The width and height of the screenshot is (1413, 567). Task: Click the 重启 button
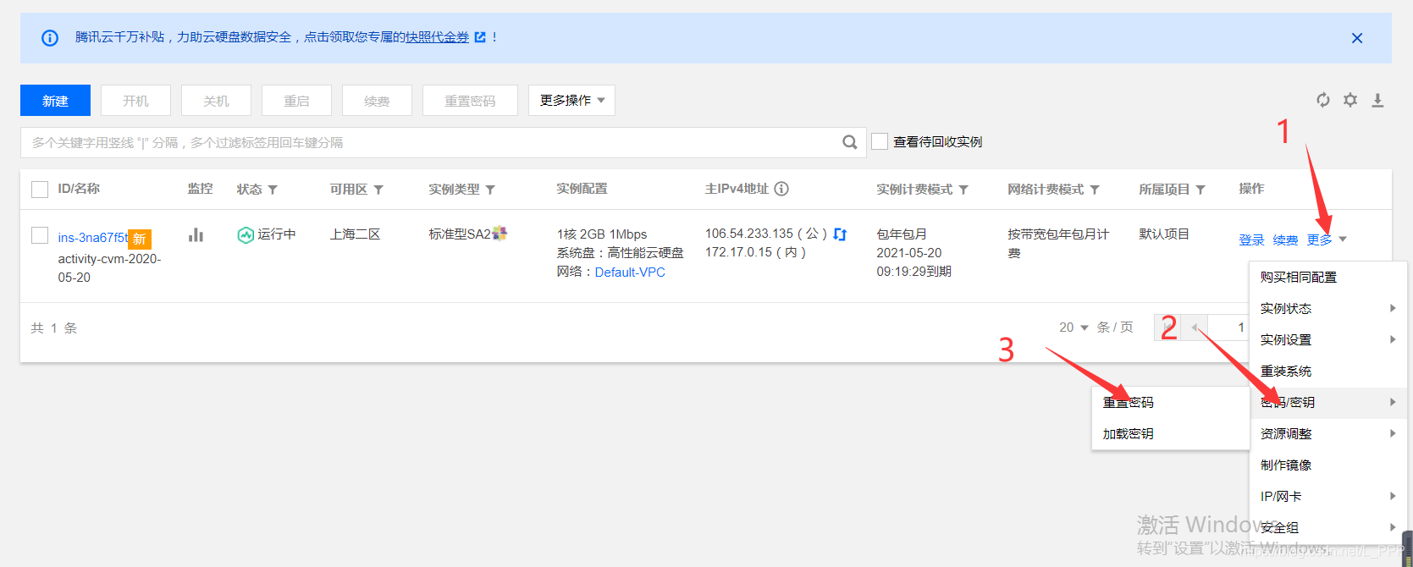[296, 100]
